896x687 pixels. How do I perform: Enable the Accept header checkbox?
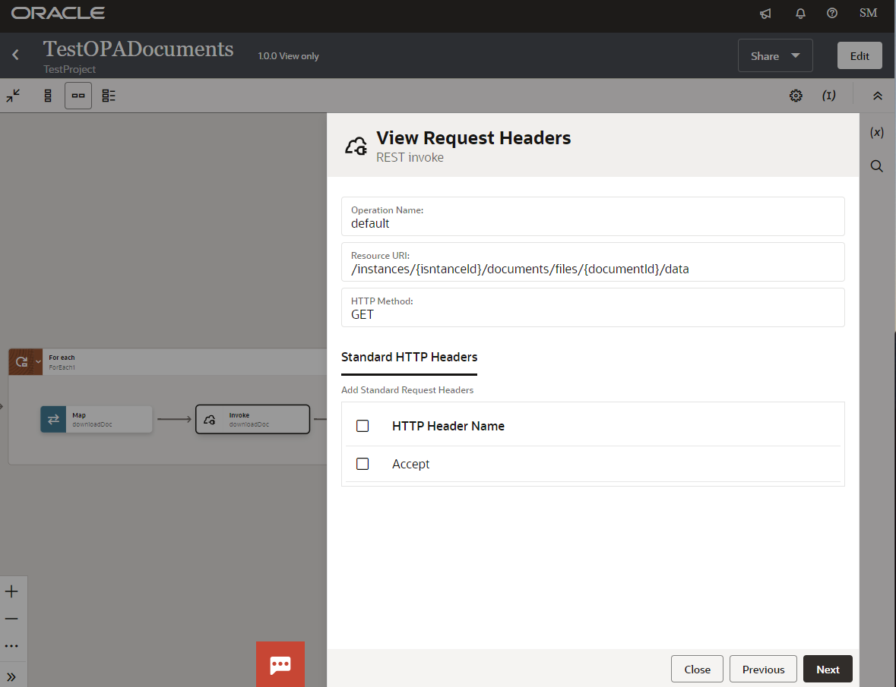[363, 463]
